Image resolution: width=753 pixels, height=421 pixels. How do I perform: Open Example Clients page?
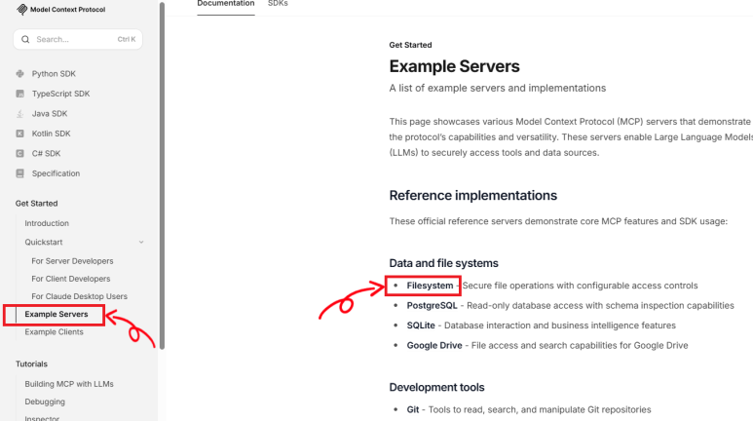tap(54, 332)
